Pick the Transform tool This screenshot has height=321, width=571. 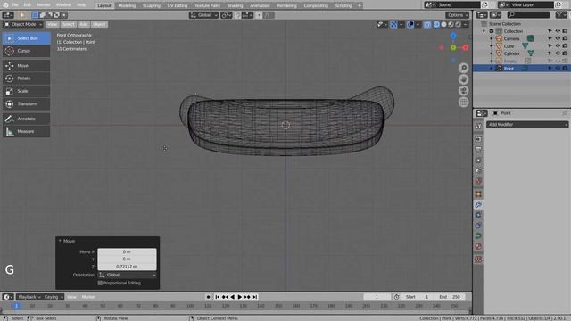[x=26, y=103]
